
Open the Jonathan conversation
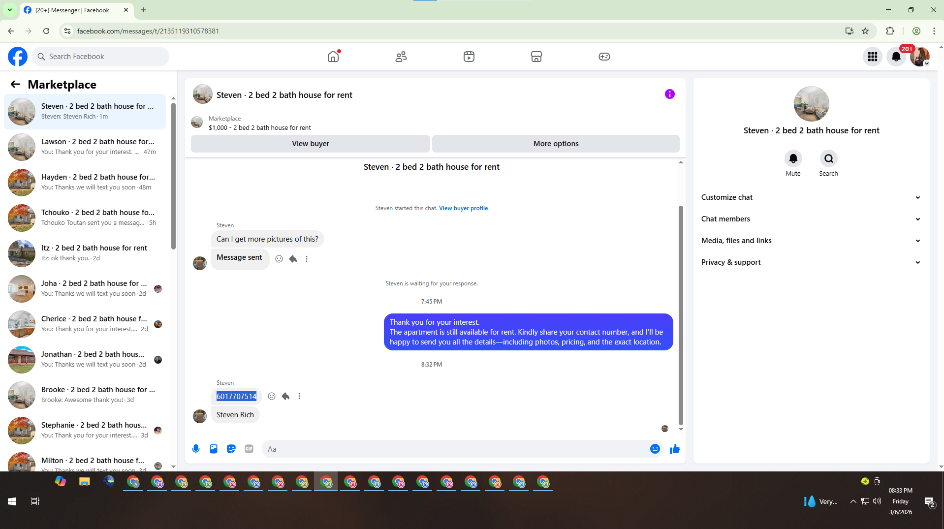85,359
